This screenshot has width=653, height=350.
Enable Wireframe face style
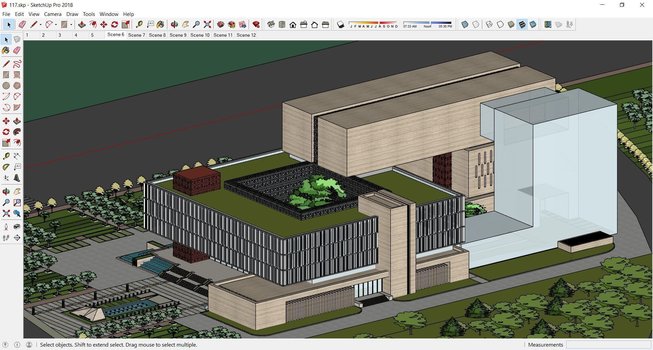click(x=489, y=24)
